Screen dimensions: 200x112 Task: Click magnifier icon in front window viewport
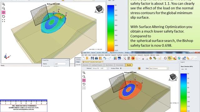point(84,77)
